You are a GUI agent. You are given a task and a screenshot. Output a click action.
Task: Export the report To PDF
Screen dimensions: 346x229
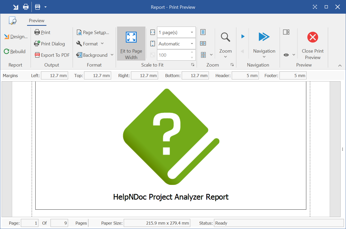52,55
